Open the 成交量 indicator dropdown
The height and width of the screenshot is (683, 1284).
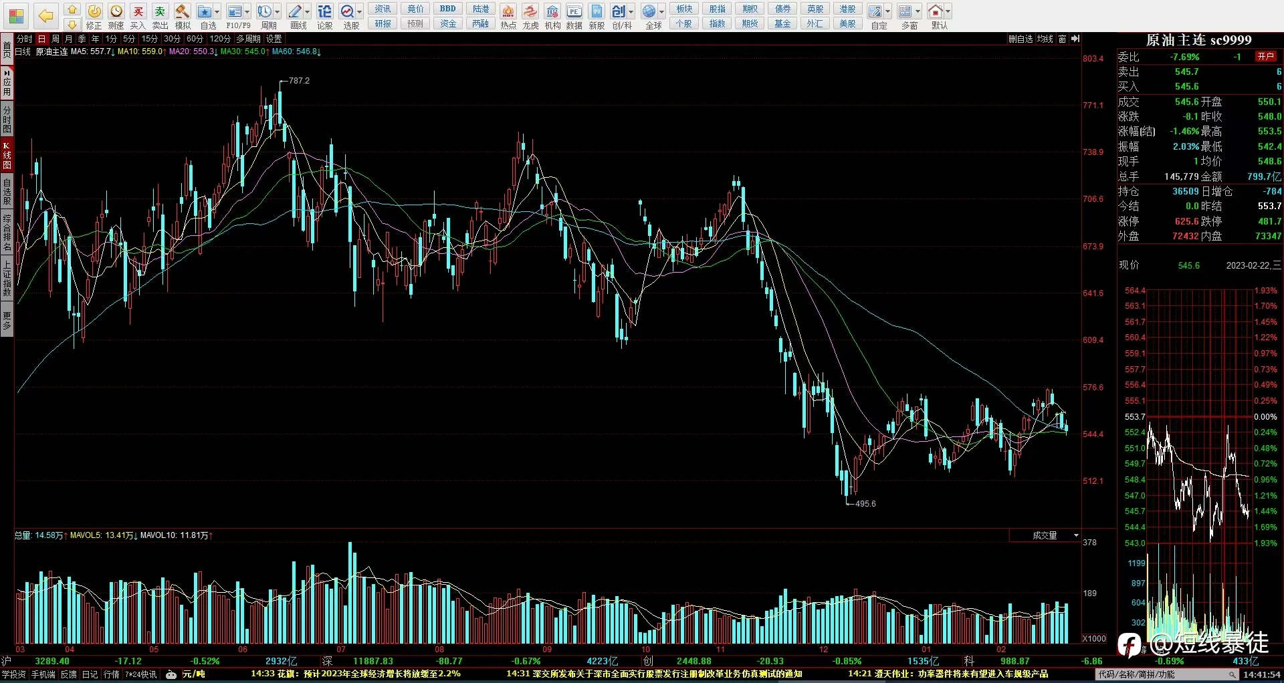point(1045,535)
